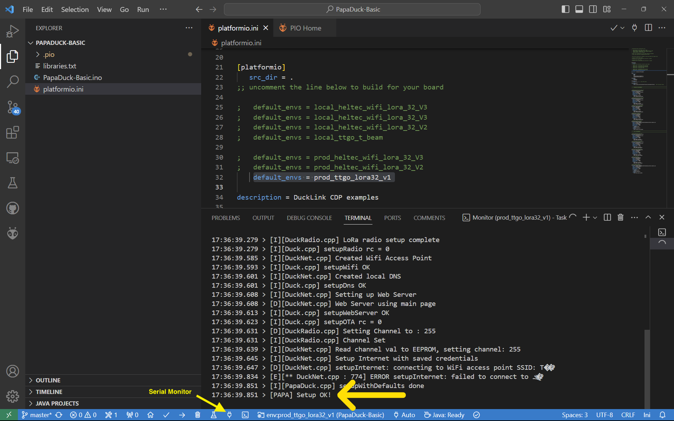
Task: Open the build checkmark dropdown arrow in the editor title
Action: [622, 28]
